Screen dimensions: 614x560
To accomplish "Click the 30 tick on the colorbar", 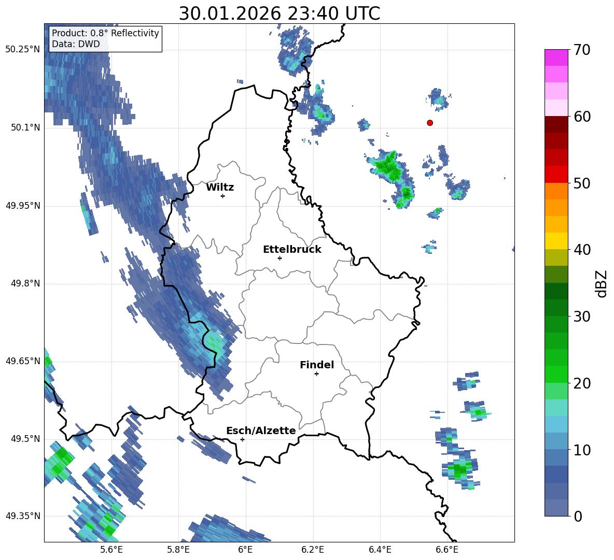I will (x=582, y=317).
